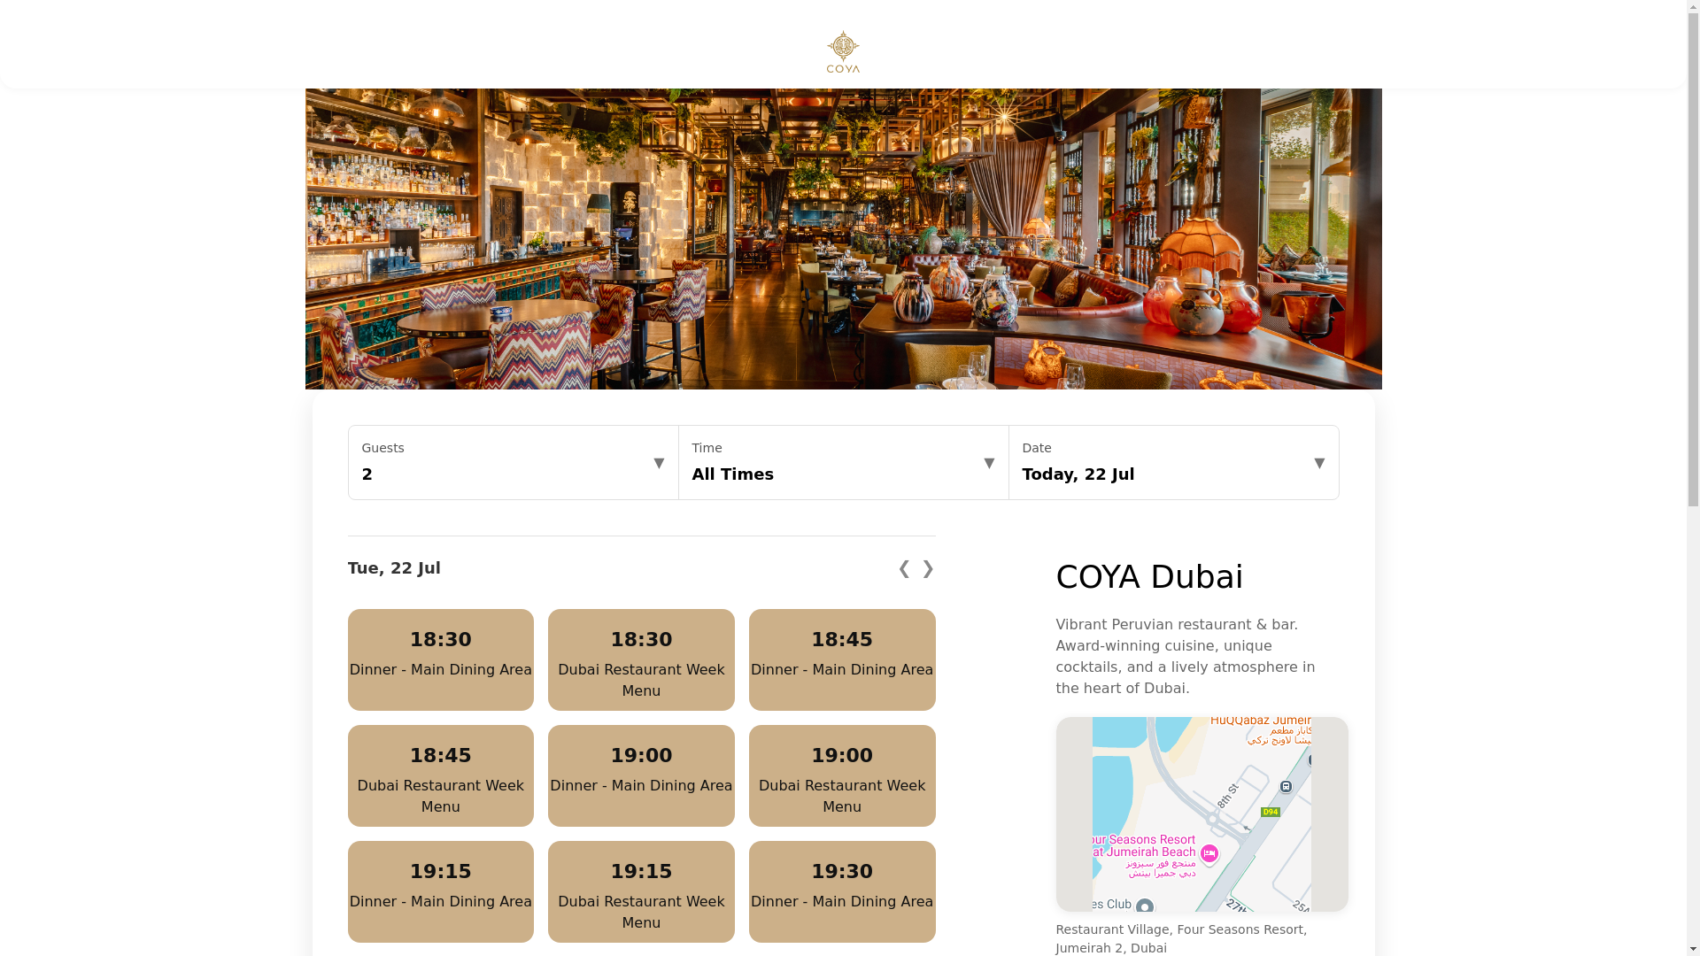Click the page's vertical scrollbar
Viewport: 1700px width, 956px height.
pyautogui.click(x=1693, y=478)
